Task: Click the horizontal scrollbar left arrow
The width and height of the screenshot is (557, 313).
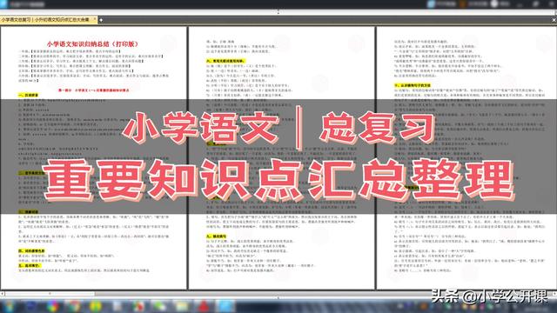Action: click(x=2, y=294)
